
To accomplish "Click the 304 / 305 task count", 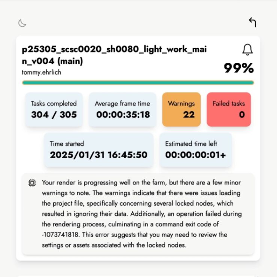I will [x=54, y=115].
